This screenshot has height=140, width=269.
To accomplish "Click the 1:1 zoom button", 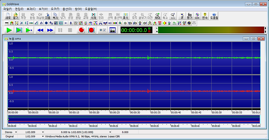I will pos(173,16).
